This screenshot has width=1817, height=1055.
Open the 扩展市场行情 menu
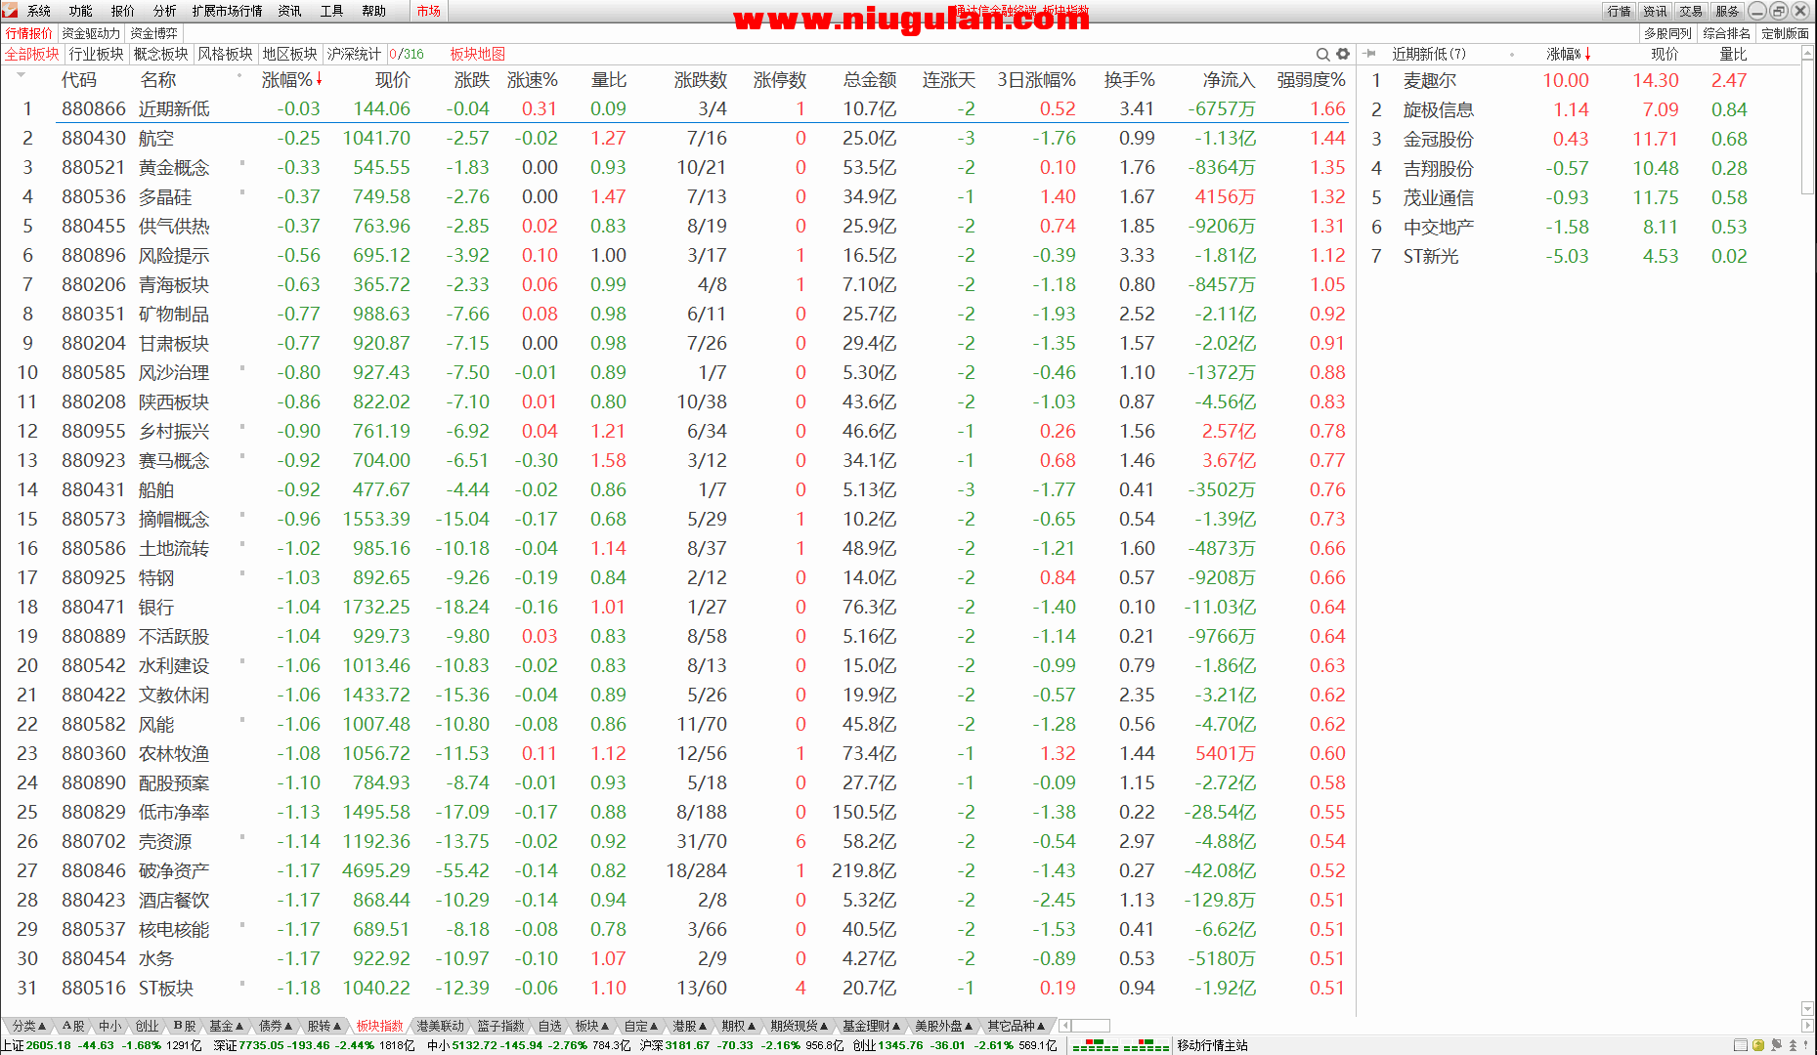point(227,11)
